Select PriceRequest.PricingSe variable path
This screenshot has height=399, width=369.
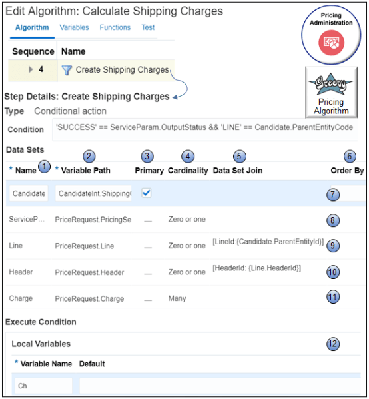tap(93, 220)
